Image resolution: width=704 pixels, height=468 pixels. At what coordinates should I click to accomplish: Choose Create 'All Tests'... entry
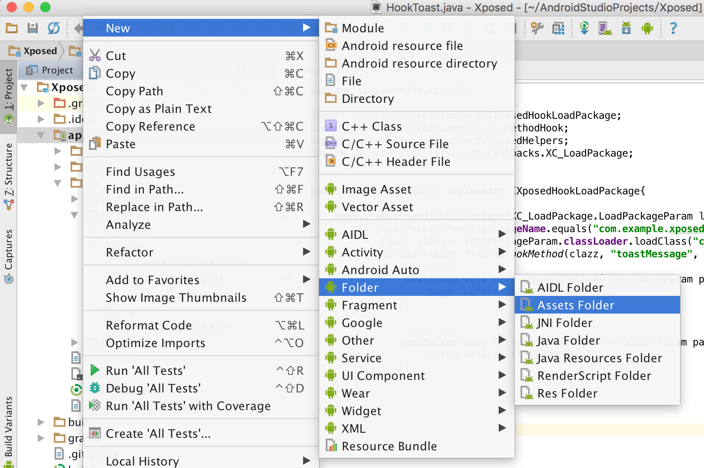tap(201, 434)
